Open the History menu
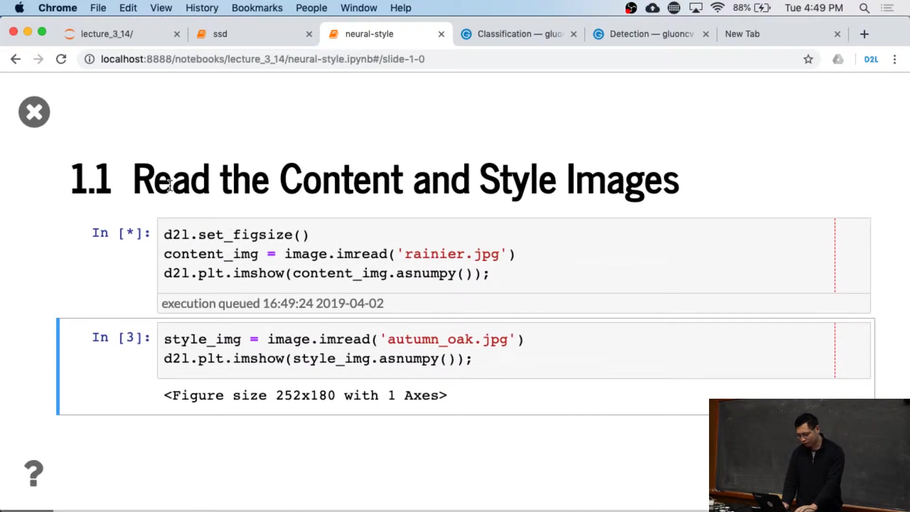This screenshot has width=910, height=512. [202, 8]
